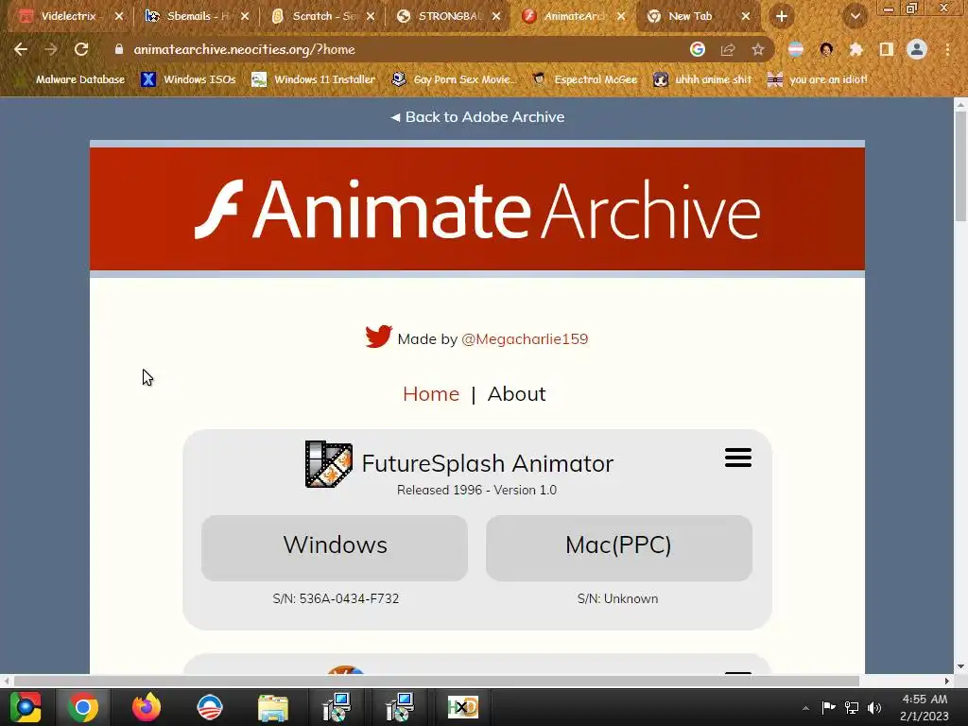Click the scroll down arrow of the page
The width and height of the screenshot is (968, 726).
click(x=960, y=666)
